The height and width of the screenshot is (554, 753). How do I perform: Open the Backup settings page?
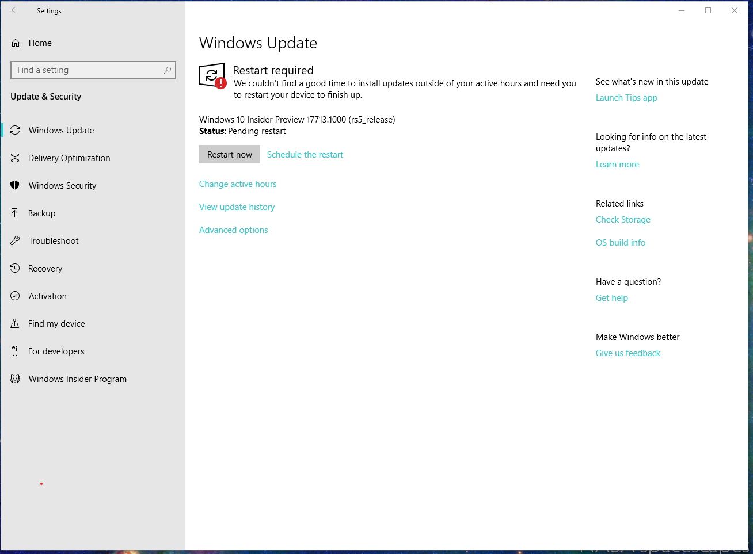click(93, 213)
